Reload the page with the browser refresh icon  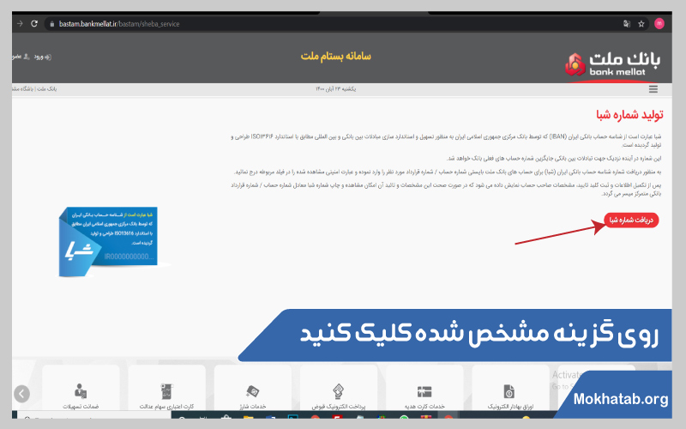pos(36,24)
